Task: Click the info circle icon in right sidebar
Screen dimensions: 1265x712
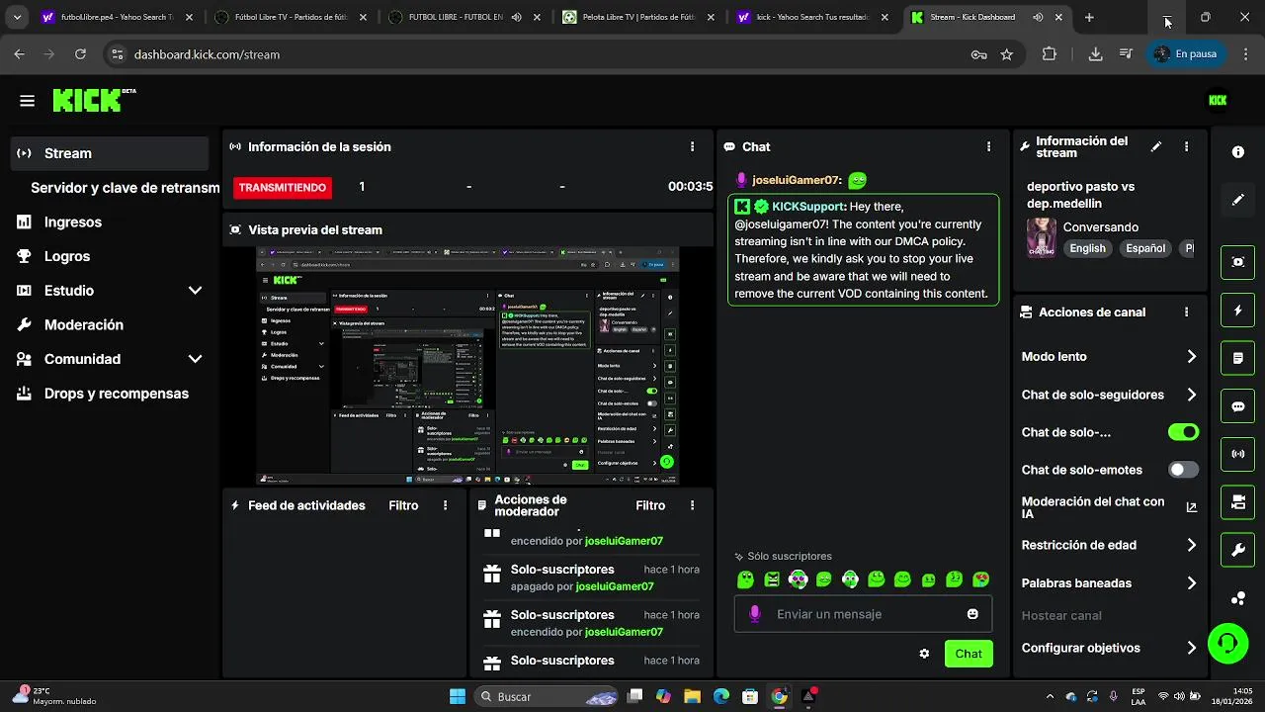Action: click(x=1238, y=152)
